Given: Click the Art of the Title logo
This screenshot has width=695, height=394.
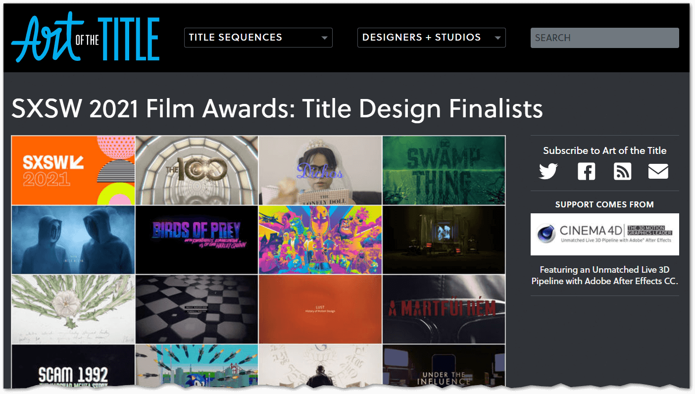Looking at the screenshot, I should tap(85, 38).
